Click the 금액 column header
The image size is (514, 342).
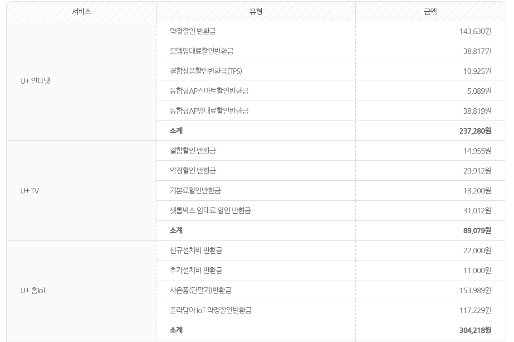click(430, 11)
